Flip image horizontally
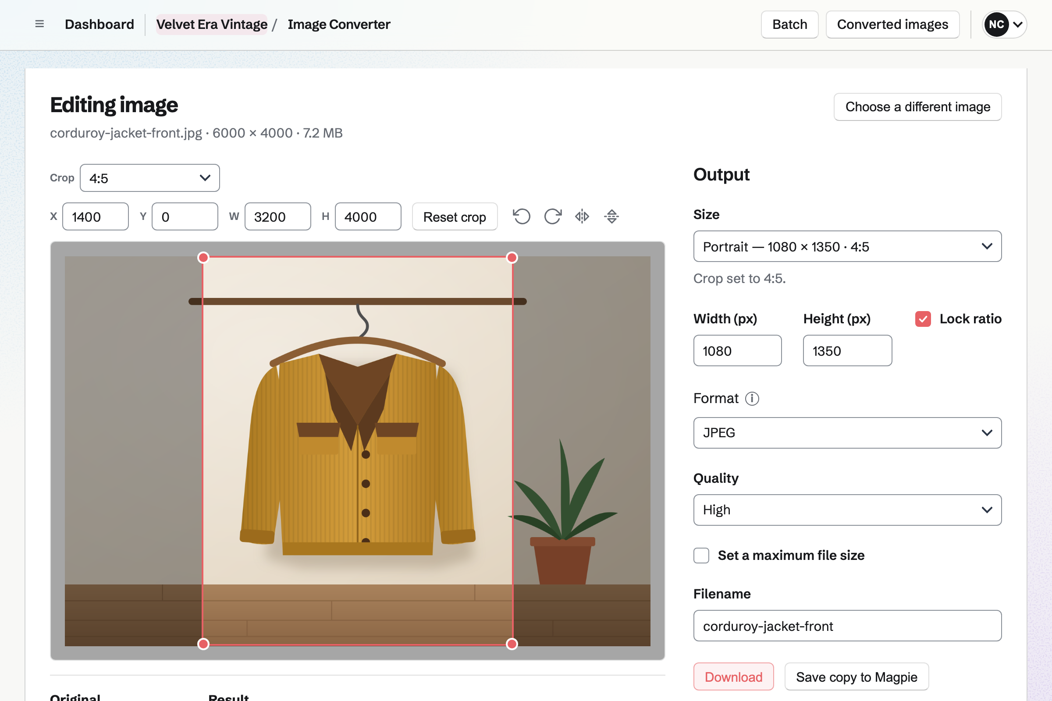Screen dimensions: 1052x701 [582, 216]
